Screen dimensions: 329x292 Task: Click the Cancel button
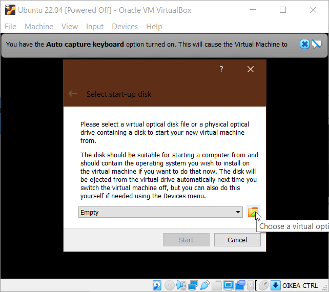pyautogui.click(x=237, y=240)
